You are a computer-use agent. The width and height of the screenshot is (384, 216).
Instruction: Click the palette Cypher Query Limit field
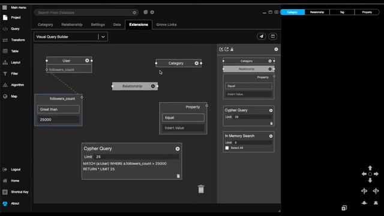click(x=253, y=117)
